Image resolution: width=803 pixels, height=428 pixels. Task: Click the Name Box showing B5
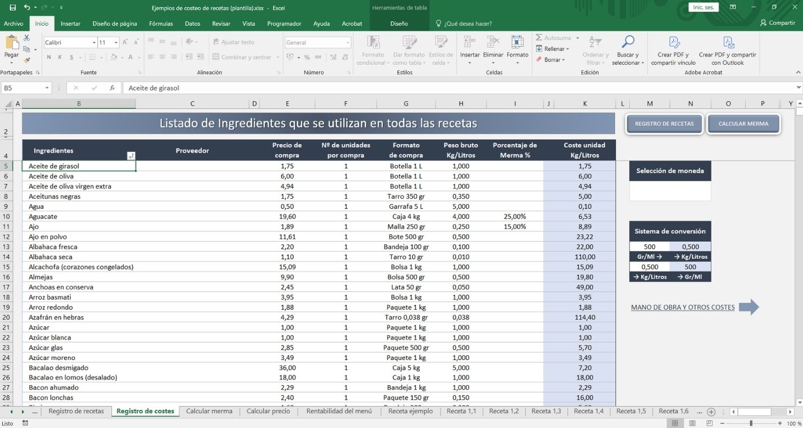26,88
